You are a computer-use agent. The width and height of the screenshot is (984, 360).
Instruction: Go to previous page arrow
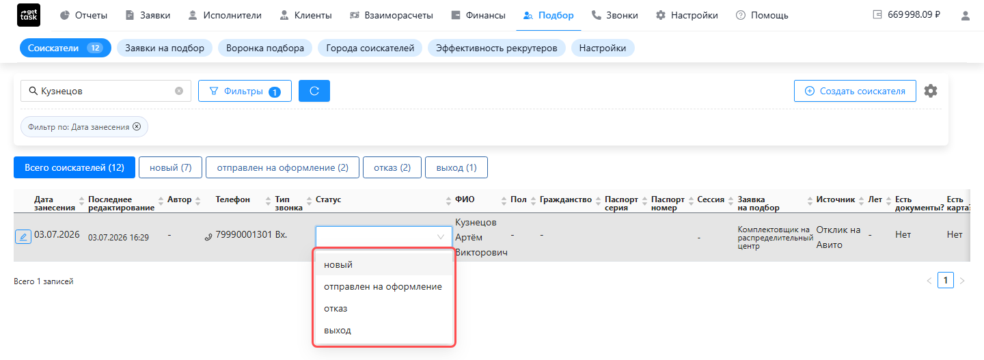[x=929, y=280]
